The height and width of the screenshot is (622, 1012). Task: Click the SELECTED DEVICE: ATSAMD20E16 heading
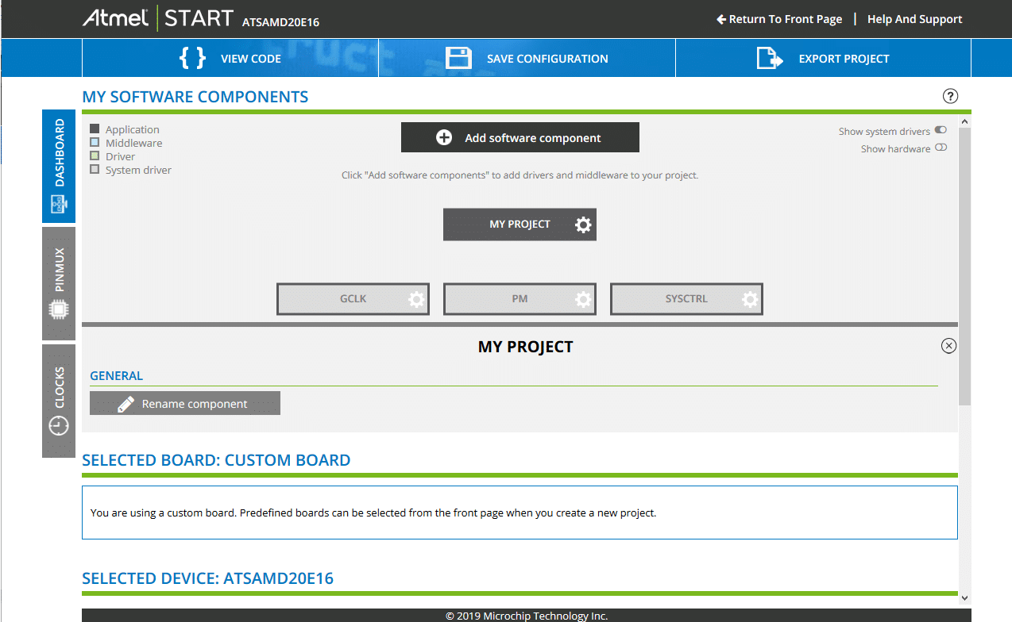208,578
